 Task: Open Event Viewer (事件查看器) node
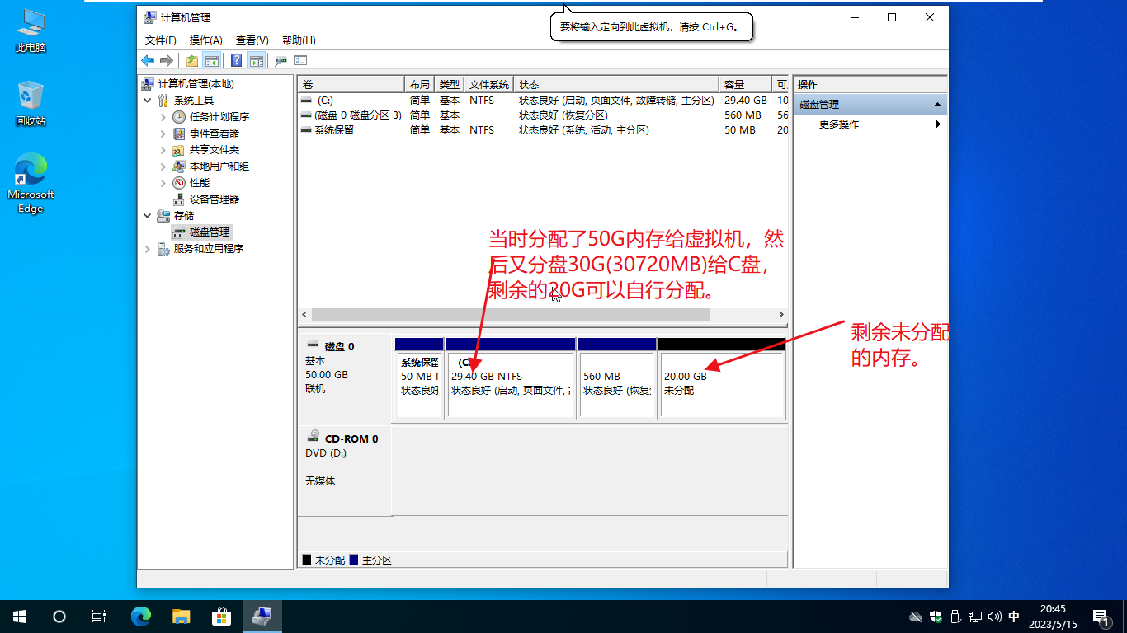(x=214, y=134)
